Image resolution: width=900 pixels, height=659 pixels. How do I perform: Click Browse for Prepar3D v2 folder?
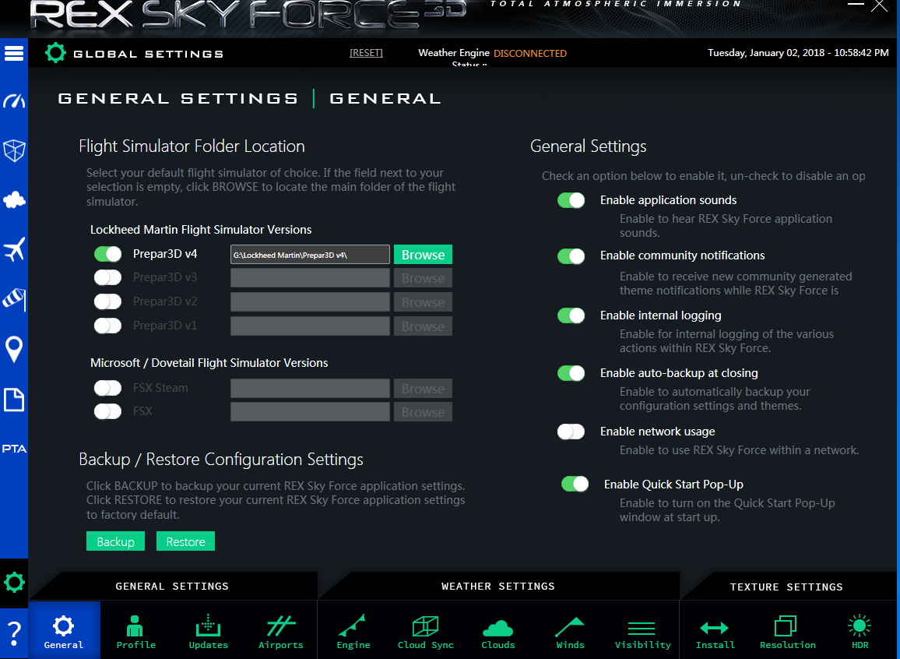coord(423,302)
